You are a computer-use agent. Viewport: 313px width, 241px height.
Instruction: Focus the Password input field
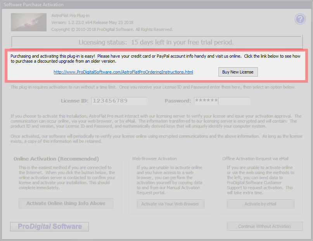pos(222,101)
